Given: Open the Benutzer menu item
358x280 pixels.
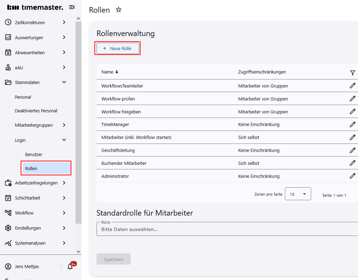Looking at the screenshot, I should tap(34, 154).
